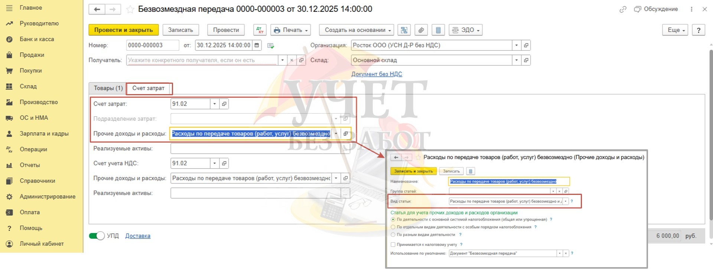Switch to the Товары (1) tab
The image size is (713, 269).
108,88
